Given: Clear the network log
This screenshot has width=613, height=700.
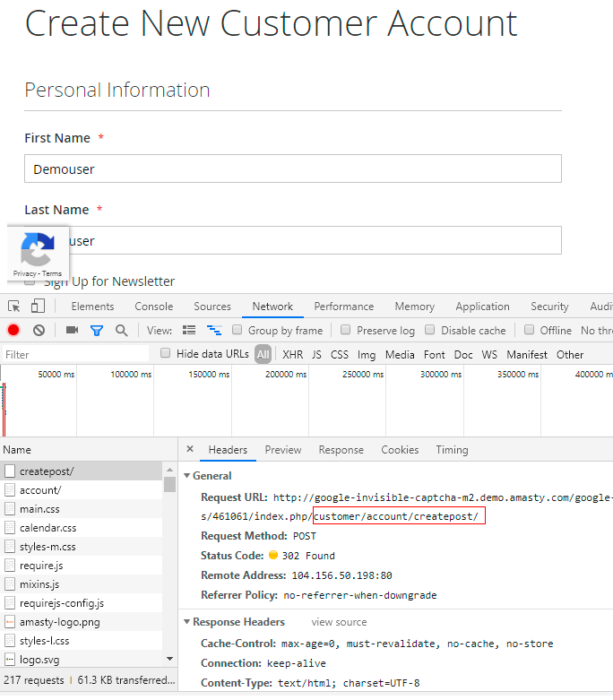Looking at the screenshot, I should click(x=39, y=331).
